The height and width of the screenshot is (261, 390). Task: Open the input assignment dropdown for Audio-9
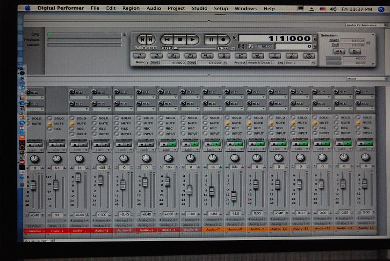tap(257, 220)
